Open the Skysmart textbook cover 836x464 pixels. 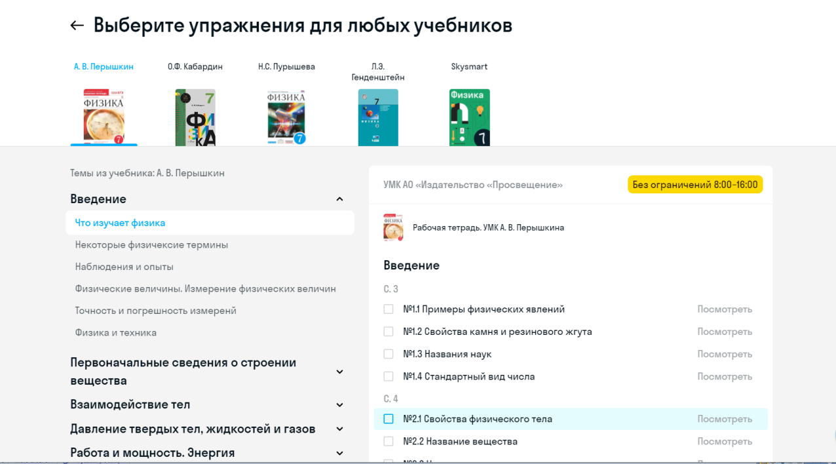469,117
